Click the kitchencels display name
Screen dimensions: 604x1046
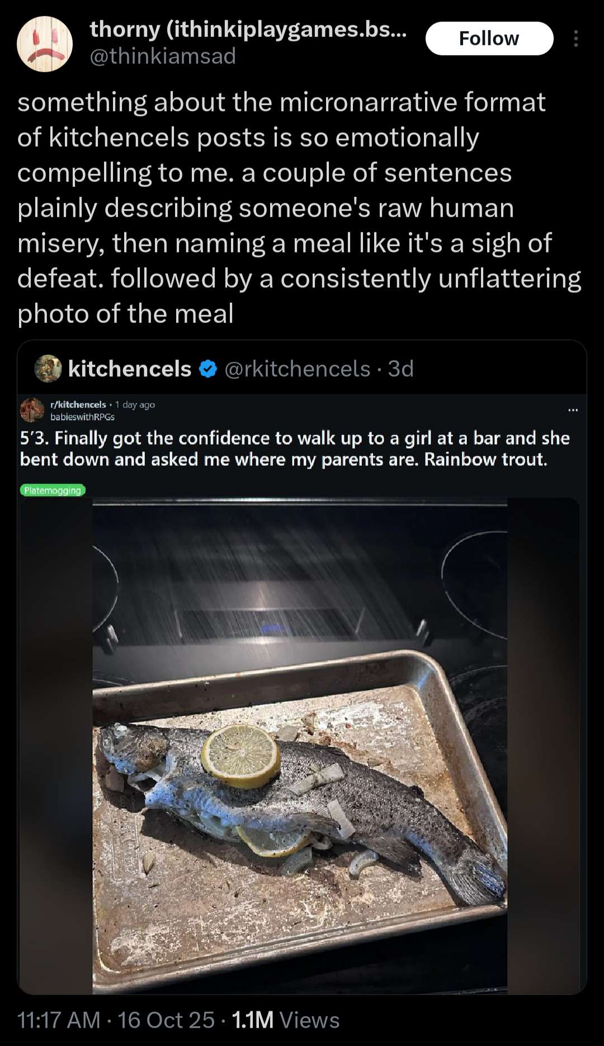tap(130, 369)
